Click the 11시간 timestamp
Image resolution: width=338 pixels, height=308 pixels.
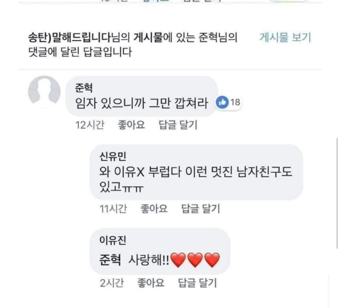point(112,208)
